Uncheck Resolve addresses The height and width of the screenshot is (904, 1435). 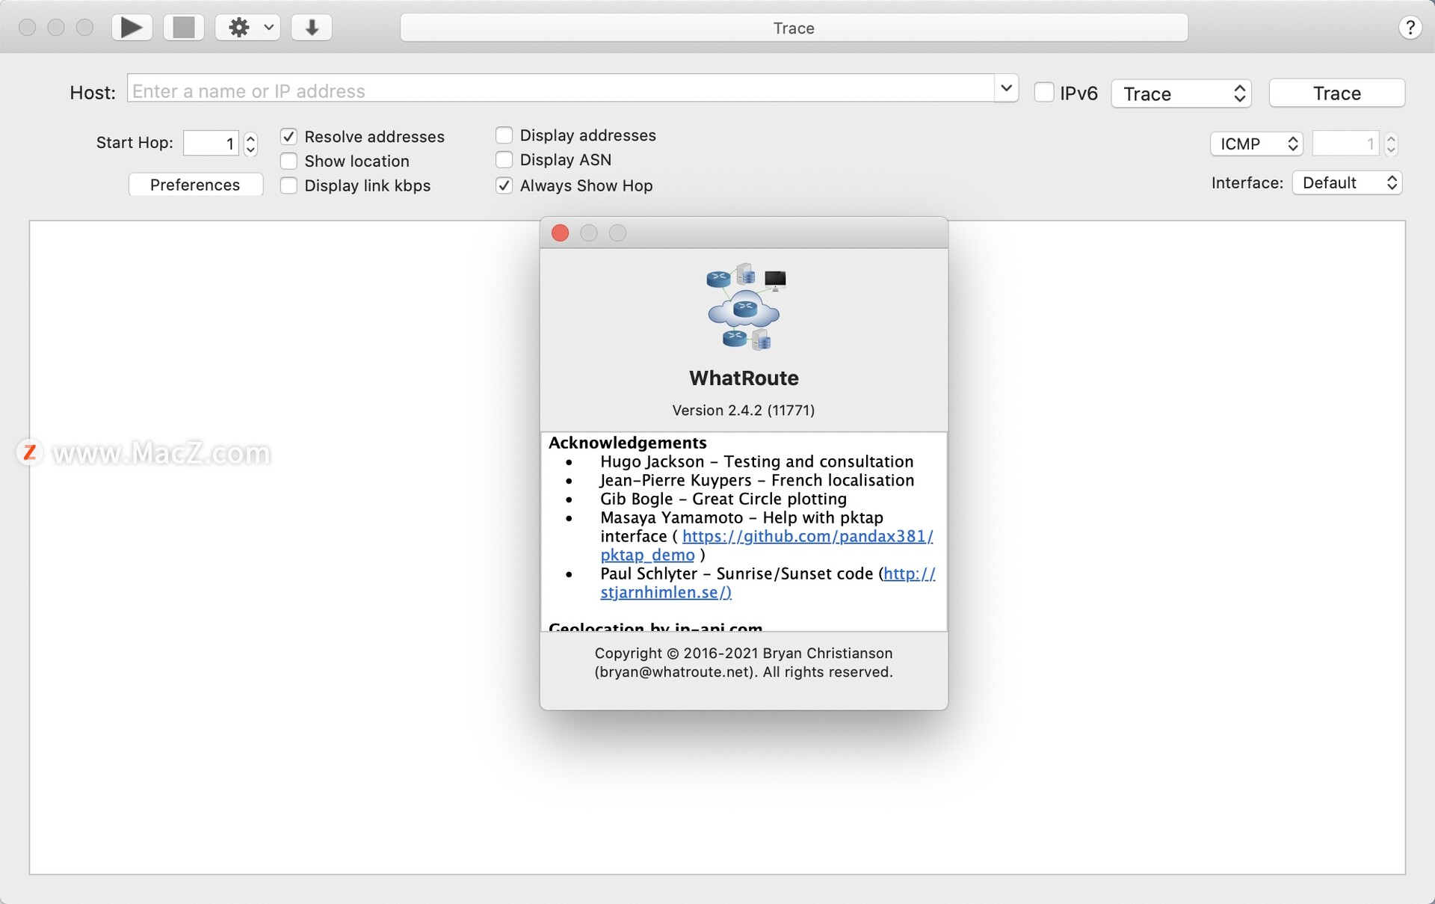pos(288,137)
